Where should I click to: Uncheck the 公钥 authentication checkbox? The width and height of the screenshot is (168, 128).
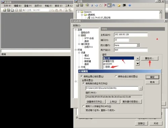[x=104, y=58]
